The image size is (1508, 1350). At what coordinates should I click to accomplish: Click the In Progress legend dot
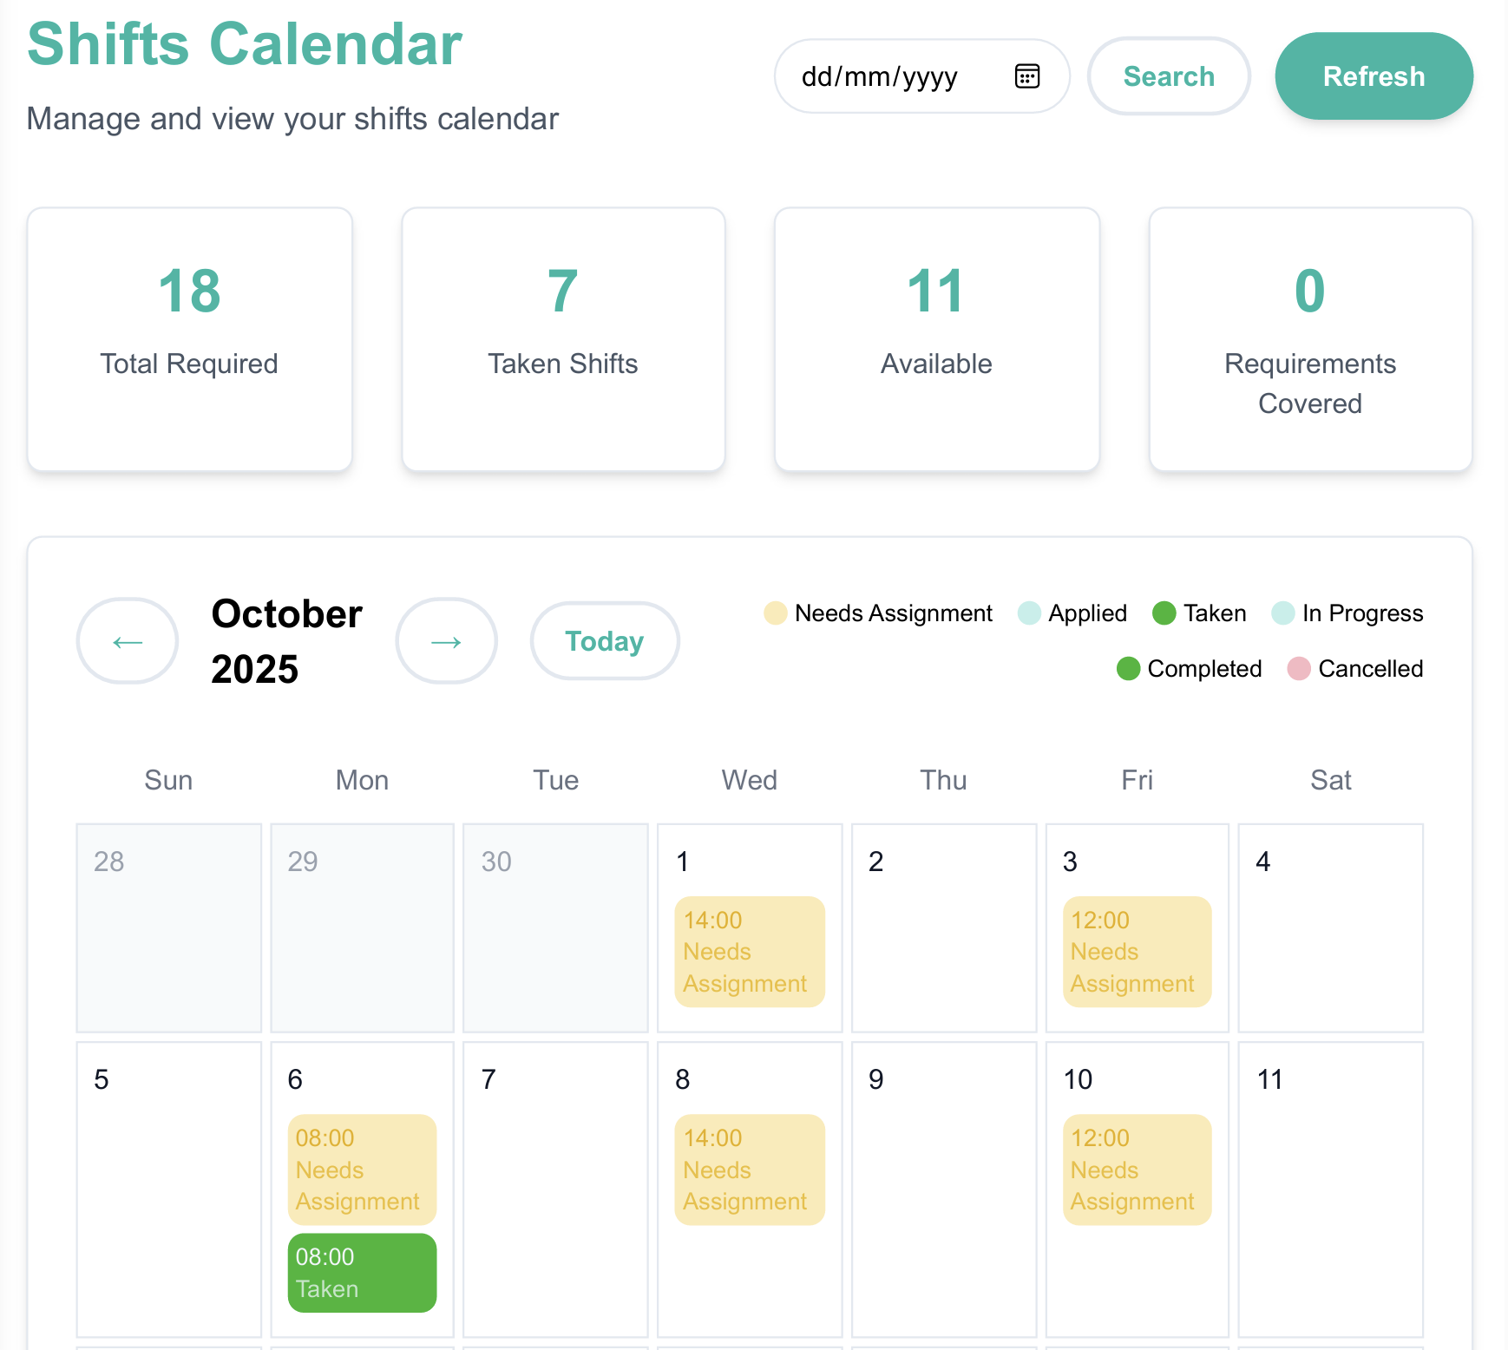[1282, 613]
